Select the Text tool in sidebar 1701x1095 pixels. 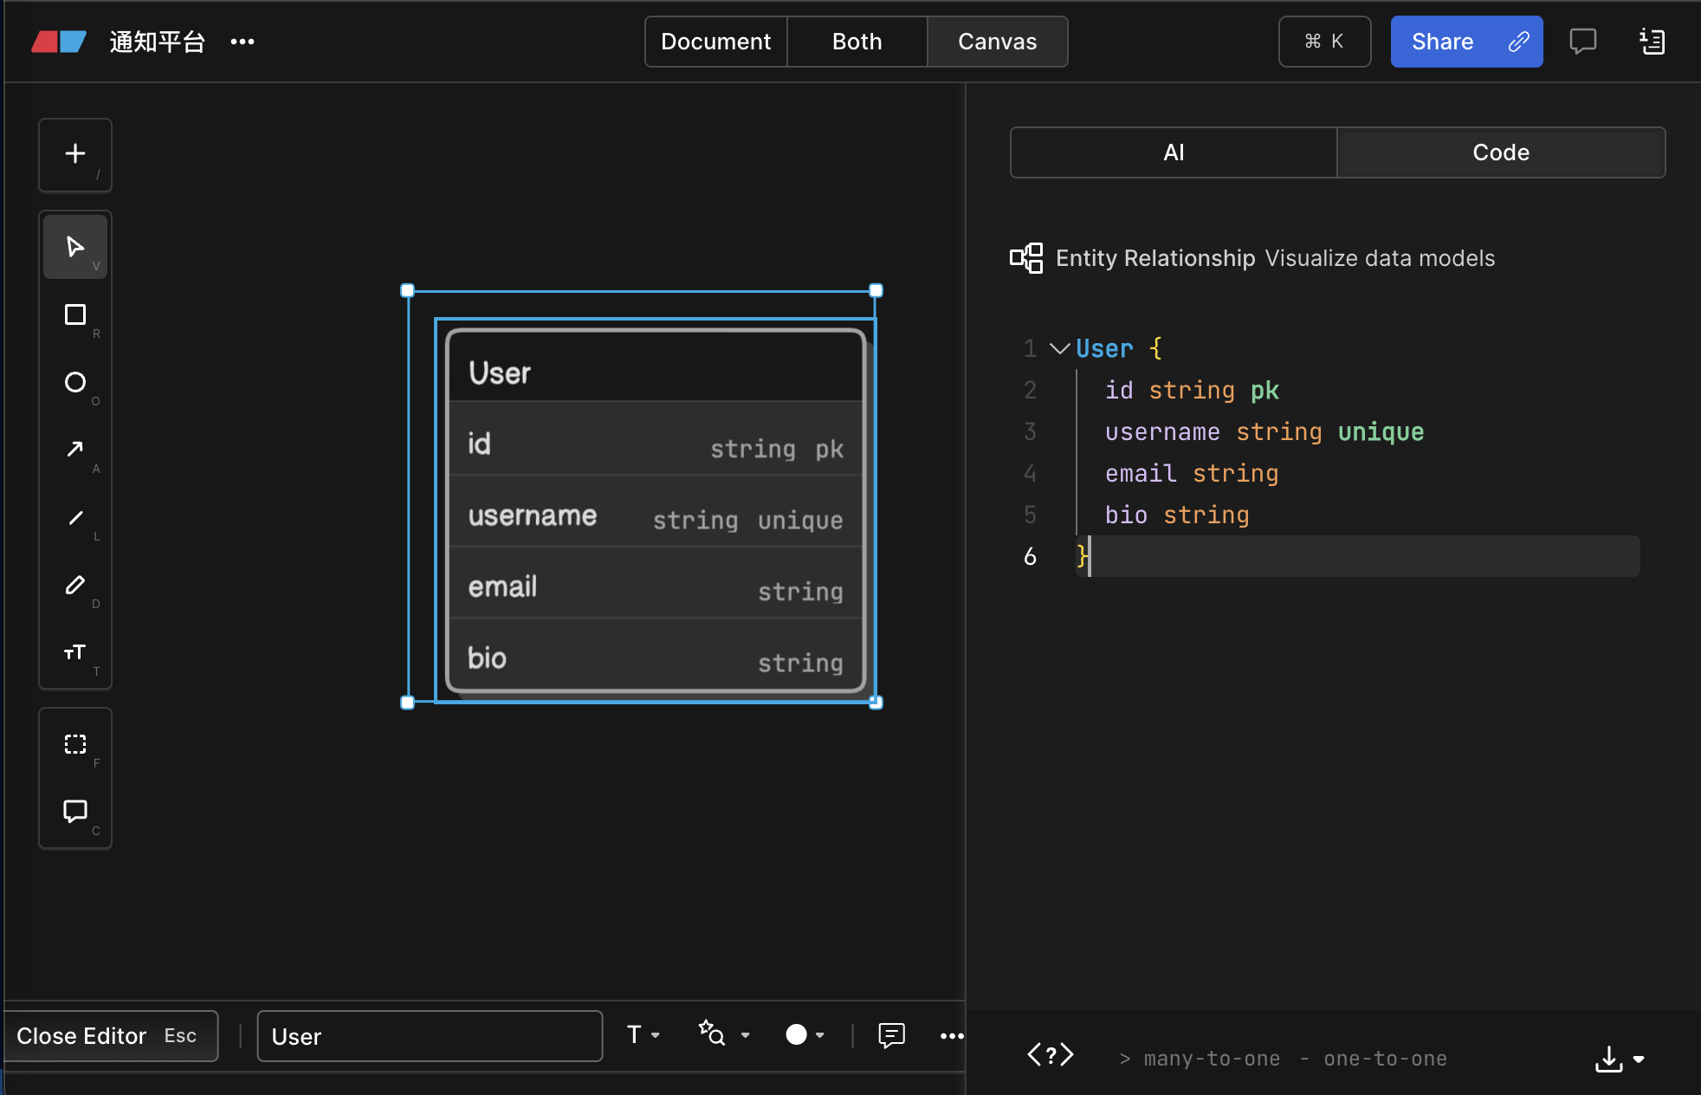[75, 652]
